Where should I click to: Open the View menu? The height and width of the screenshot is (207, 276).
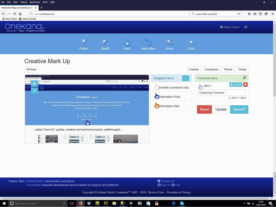pos(15,2)
